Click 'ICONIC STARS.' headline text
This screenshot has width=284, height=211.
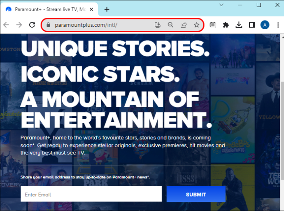point(100,74)
